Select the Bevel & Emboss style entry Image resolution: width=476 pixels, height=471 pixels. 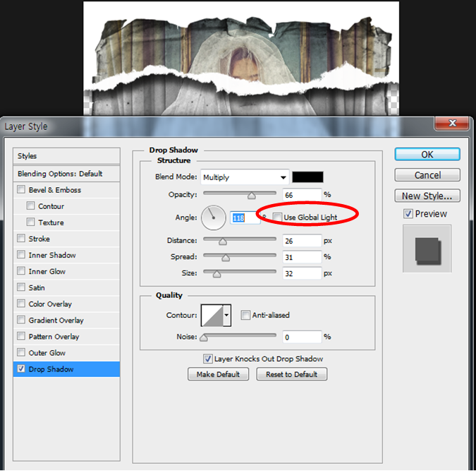point(54,190)
